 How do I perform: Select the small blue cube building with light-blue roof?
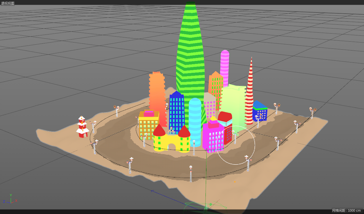point(260,111)
